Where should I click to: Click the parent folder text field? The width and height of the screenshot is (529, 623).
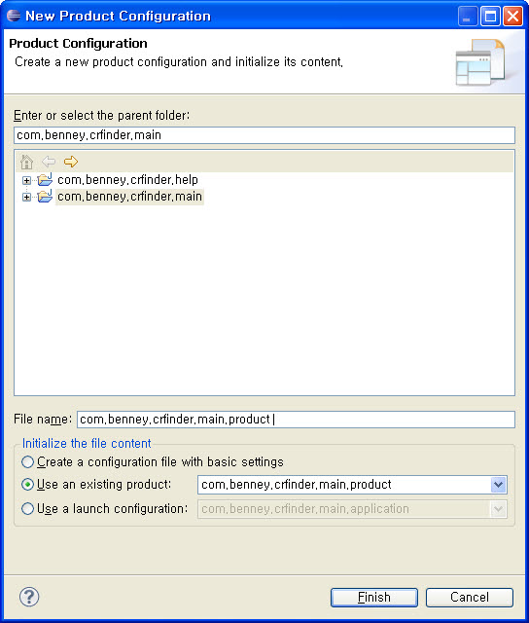tap(264, 135)
